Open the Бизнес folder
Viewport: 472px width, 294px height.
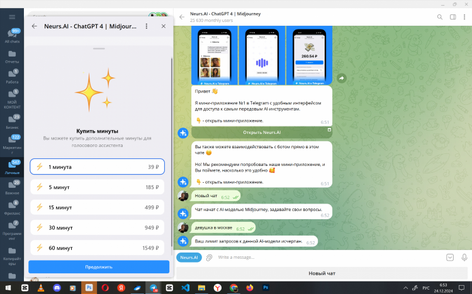click(x=12, y=122)
